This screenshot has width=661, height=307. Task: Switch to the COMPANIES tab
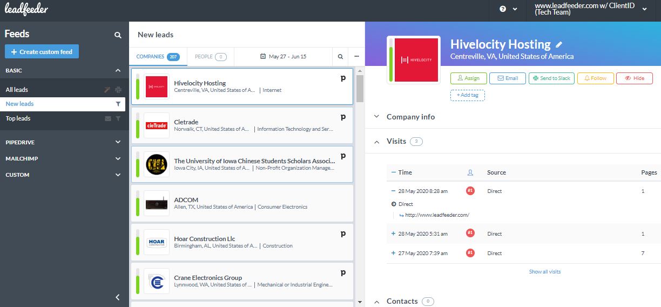click(158, 56)
